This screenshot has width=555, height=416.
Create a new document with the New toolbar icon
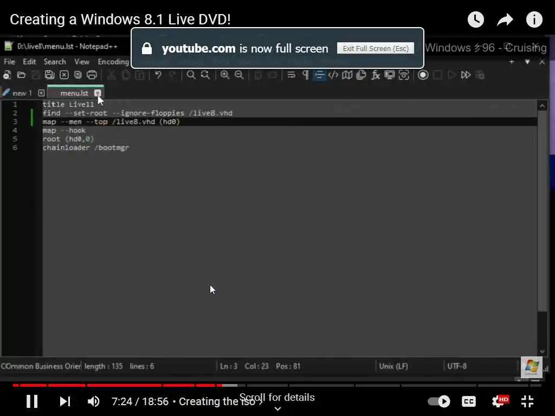coord(7,75)
